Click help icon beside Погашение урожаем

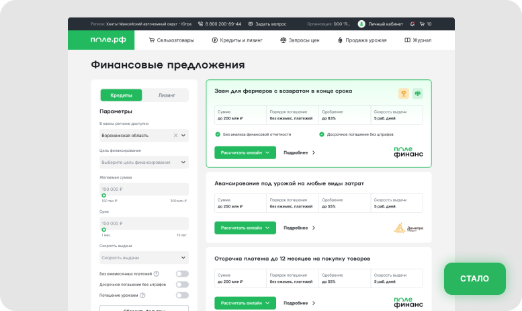(142, 296)
